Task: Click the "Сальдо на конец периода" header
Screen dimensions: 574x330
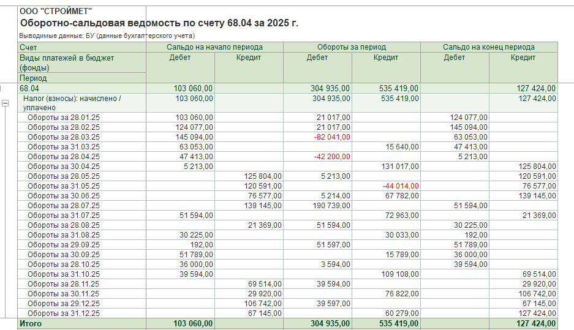Action: coord(489,47)
